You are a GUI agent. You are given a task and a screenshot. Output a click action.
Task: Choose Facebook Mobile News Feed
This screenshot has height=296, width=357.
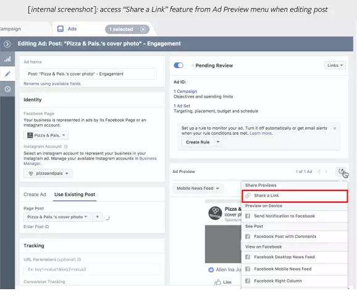tap(295, 269)
